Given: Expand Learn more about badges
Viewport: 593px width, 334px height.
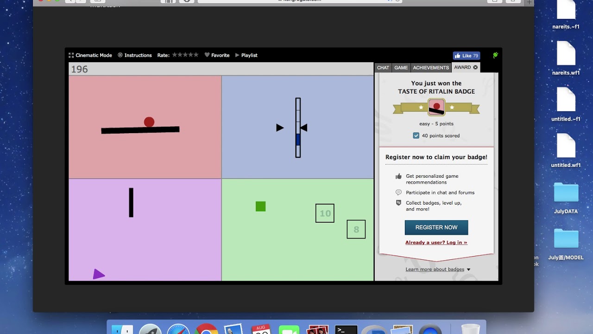Looking at the screenshot, I should coord(438,270).
